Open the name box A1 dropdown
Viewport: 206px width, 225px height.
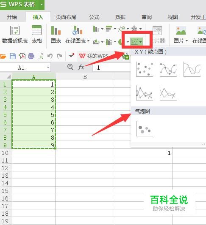click(x=48, y=67)
